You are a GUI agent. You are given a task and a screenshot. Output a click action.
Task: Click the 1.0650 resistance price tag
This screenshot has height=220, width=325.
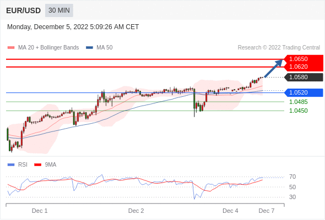point(304,59)
